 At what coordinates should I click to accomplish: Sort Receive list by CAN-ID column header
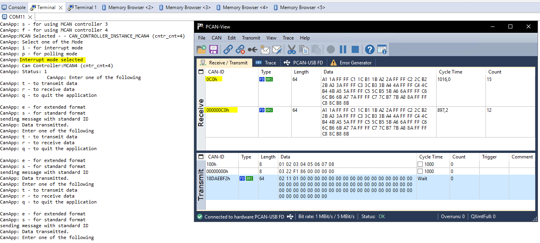(232, 72)
